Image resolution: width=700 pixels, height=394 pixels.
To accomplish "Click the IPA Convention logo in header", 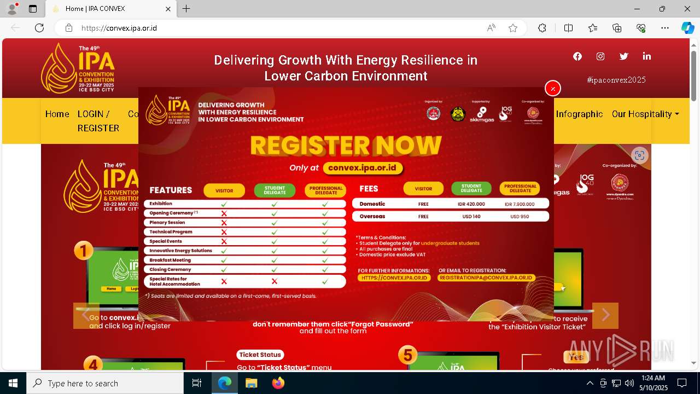I will tap(78, 68).
